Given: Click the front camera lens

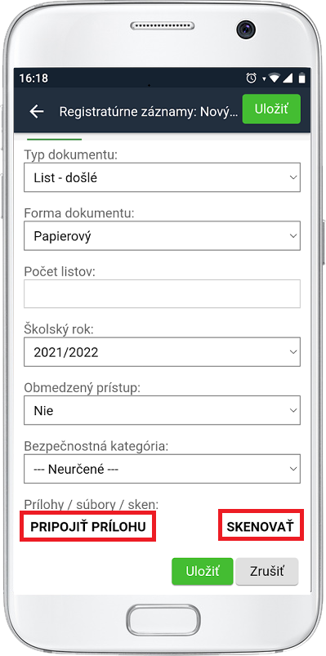Looking at the screenshot, I should point(246,29).
